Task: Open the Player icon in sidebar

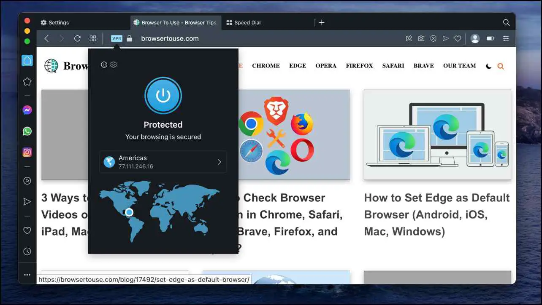Action: coord(27,181)
